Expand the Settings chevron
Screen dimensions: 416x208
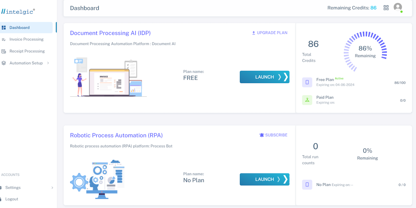(52, 188)
